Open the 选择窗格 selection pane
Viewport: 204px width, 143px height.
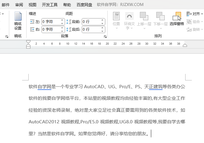177,19
